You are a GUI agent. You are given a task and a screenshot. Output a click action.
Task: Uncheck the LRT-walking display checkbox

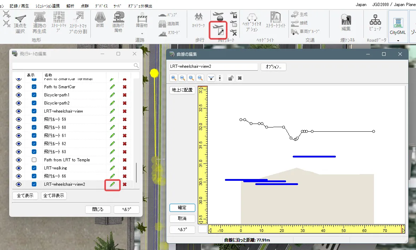34,168
